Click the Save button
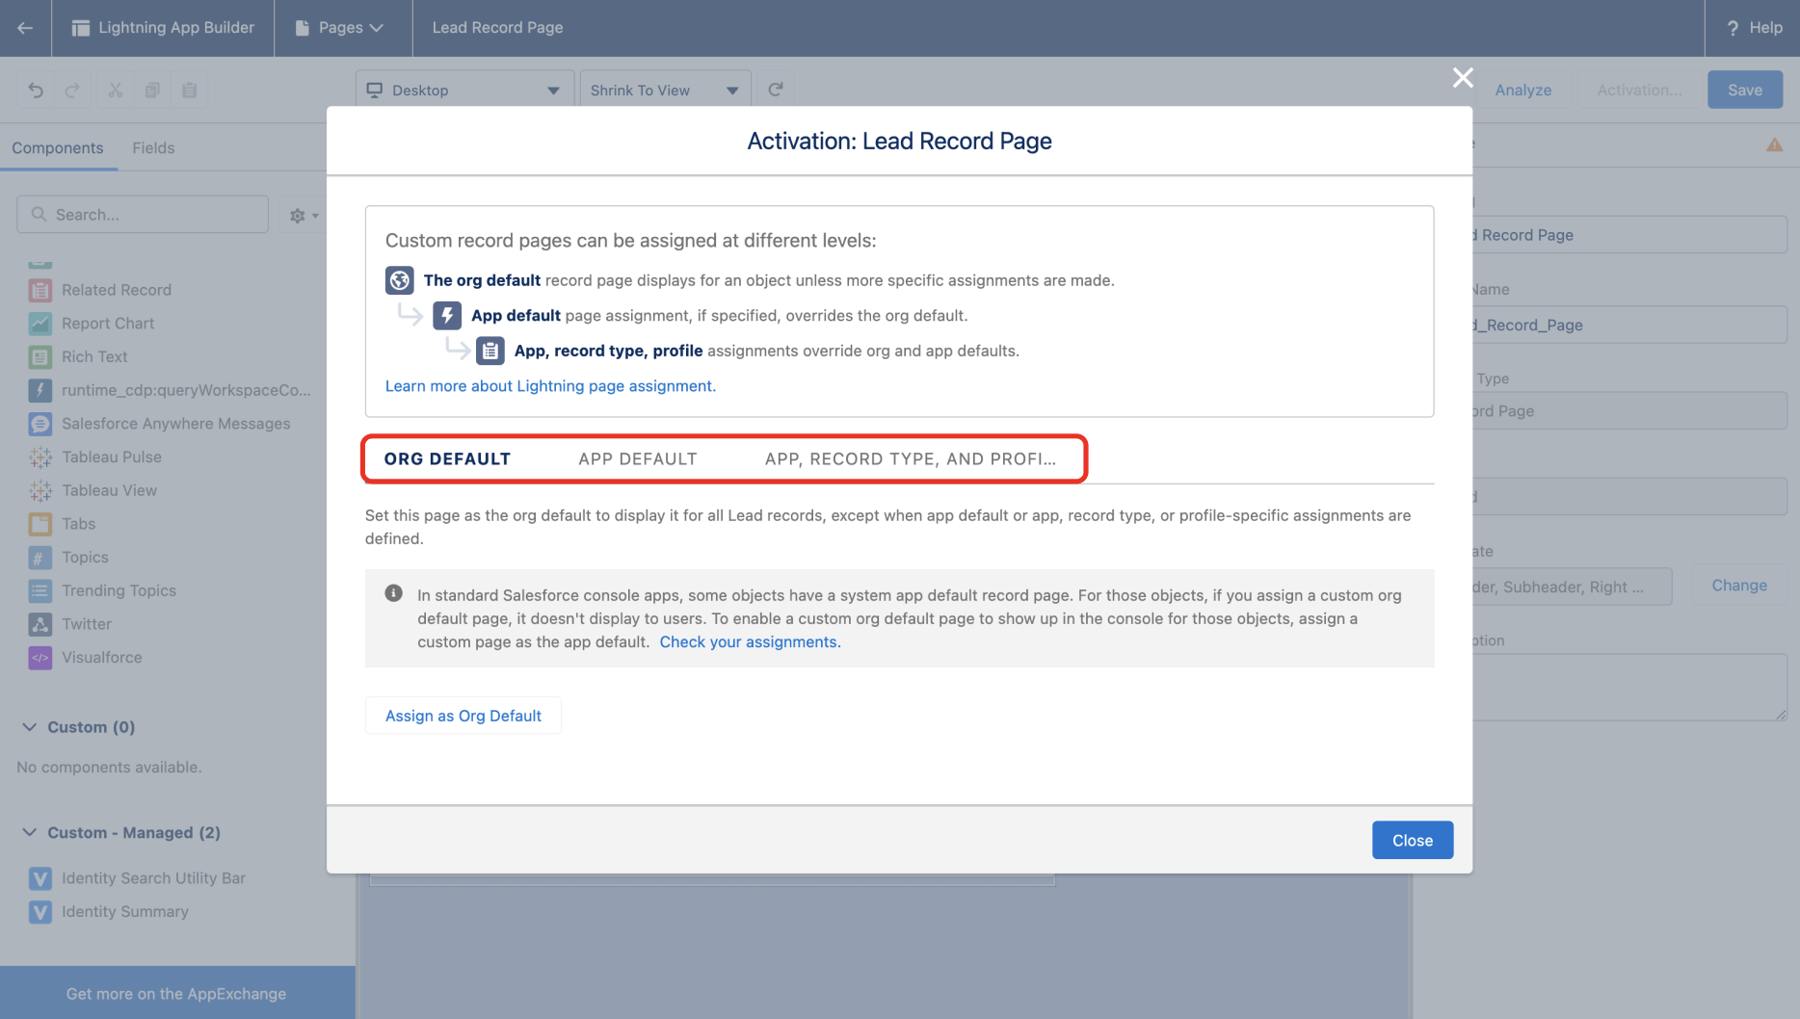Image resolution: width=1800 pixels, height=1019 pixels. click(1745, 90)
